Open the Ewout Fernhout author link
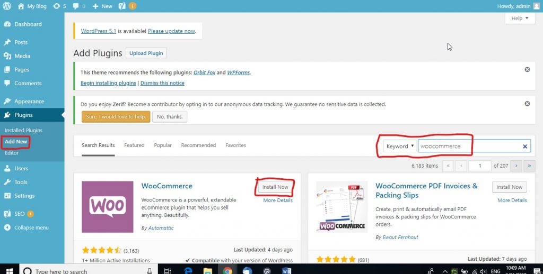543x274 pixels. (400, 238)
